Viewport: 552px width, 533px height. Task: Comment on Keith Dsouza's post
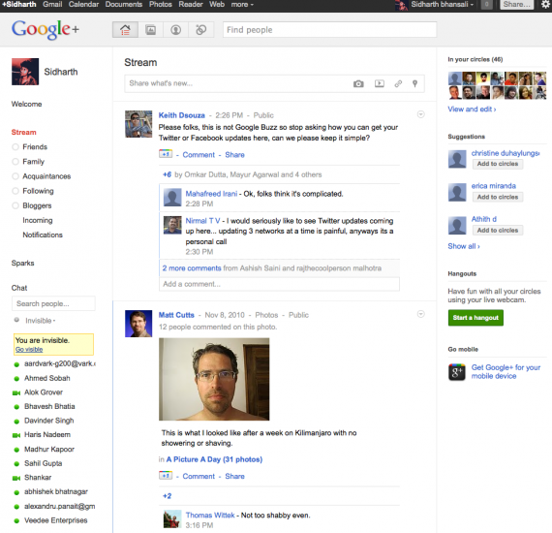point(199,155)
